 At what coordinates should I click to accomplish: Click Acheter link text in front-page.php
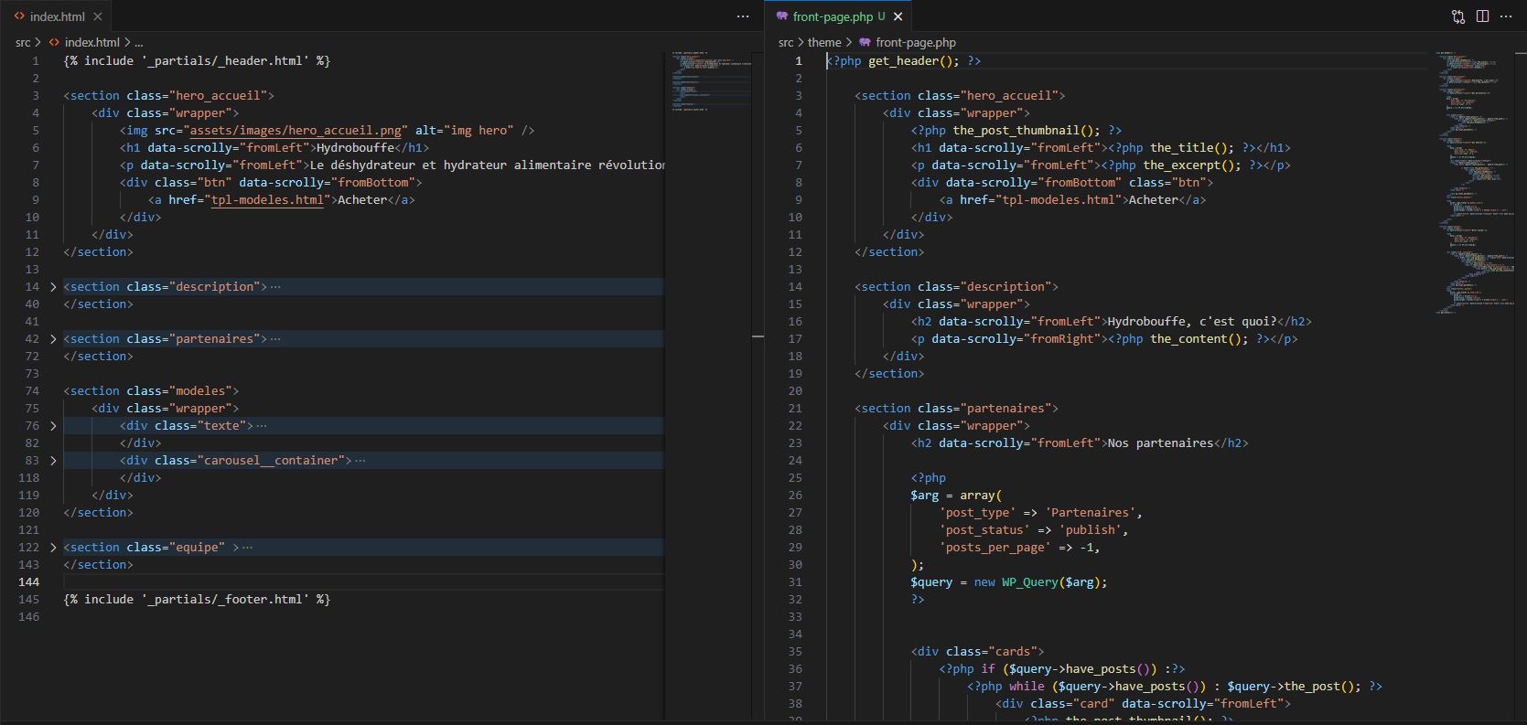tap(1154, 200)
